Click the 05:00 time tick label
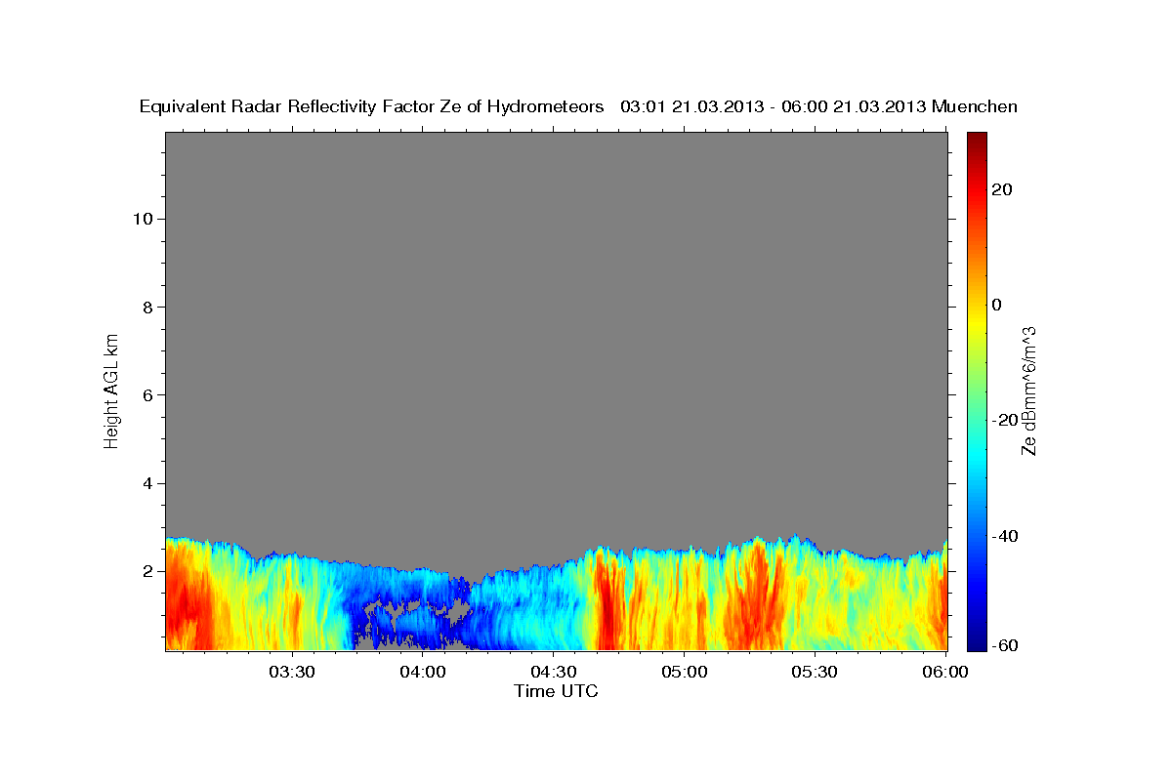 (x=684, y=673)
